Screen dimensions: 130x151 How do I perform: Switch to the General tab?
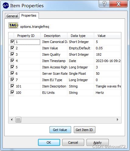click(x=12, y=16)
